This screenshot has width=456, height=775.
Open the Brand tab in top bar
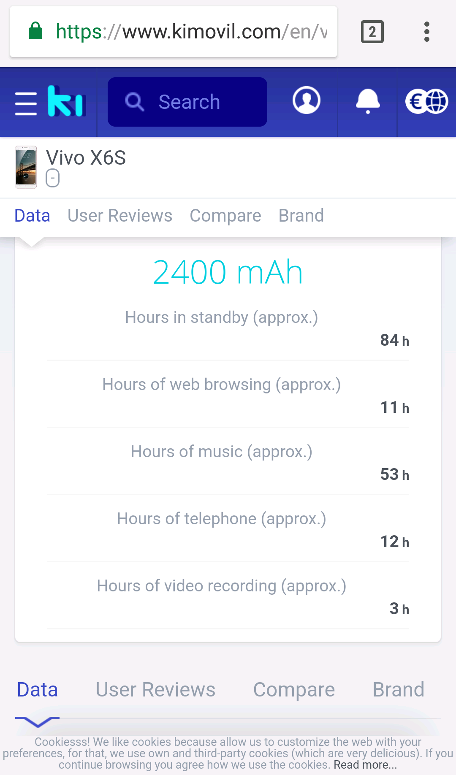click(x=301, y=216)
